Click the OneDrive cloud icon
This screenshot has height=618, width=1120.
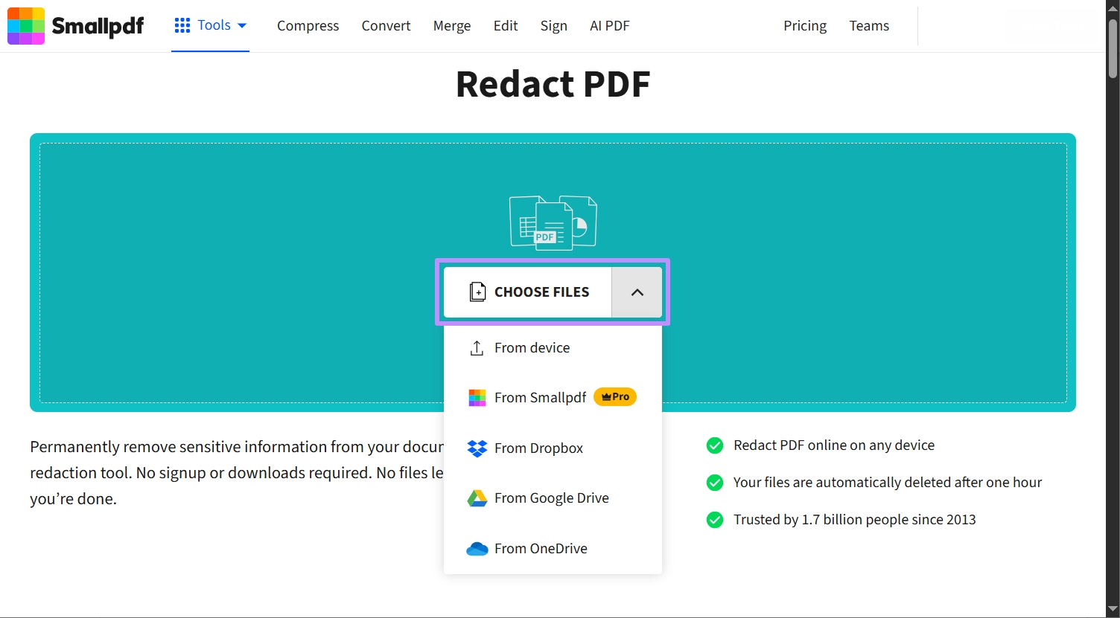477,548
